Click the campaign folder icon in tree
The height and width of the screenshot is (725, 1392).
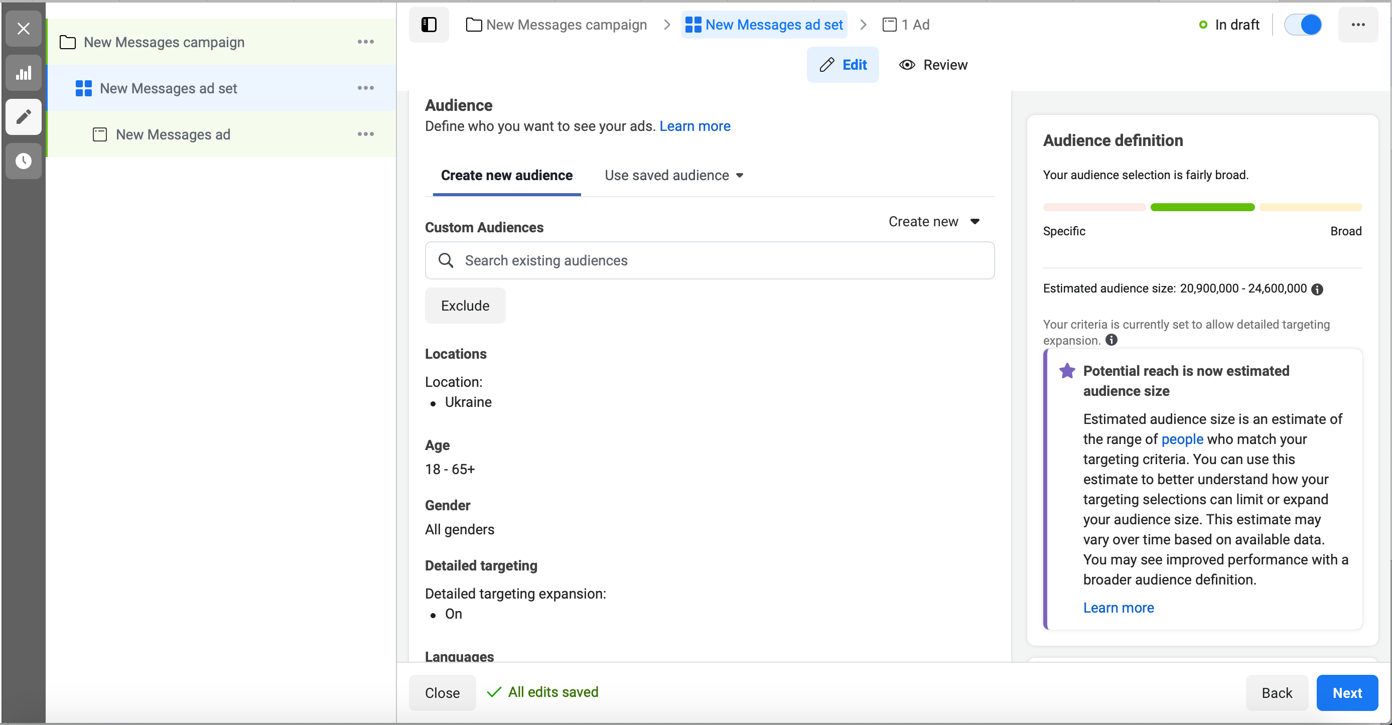[68, 42]
